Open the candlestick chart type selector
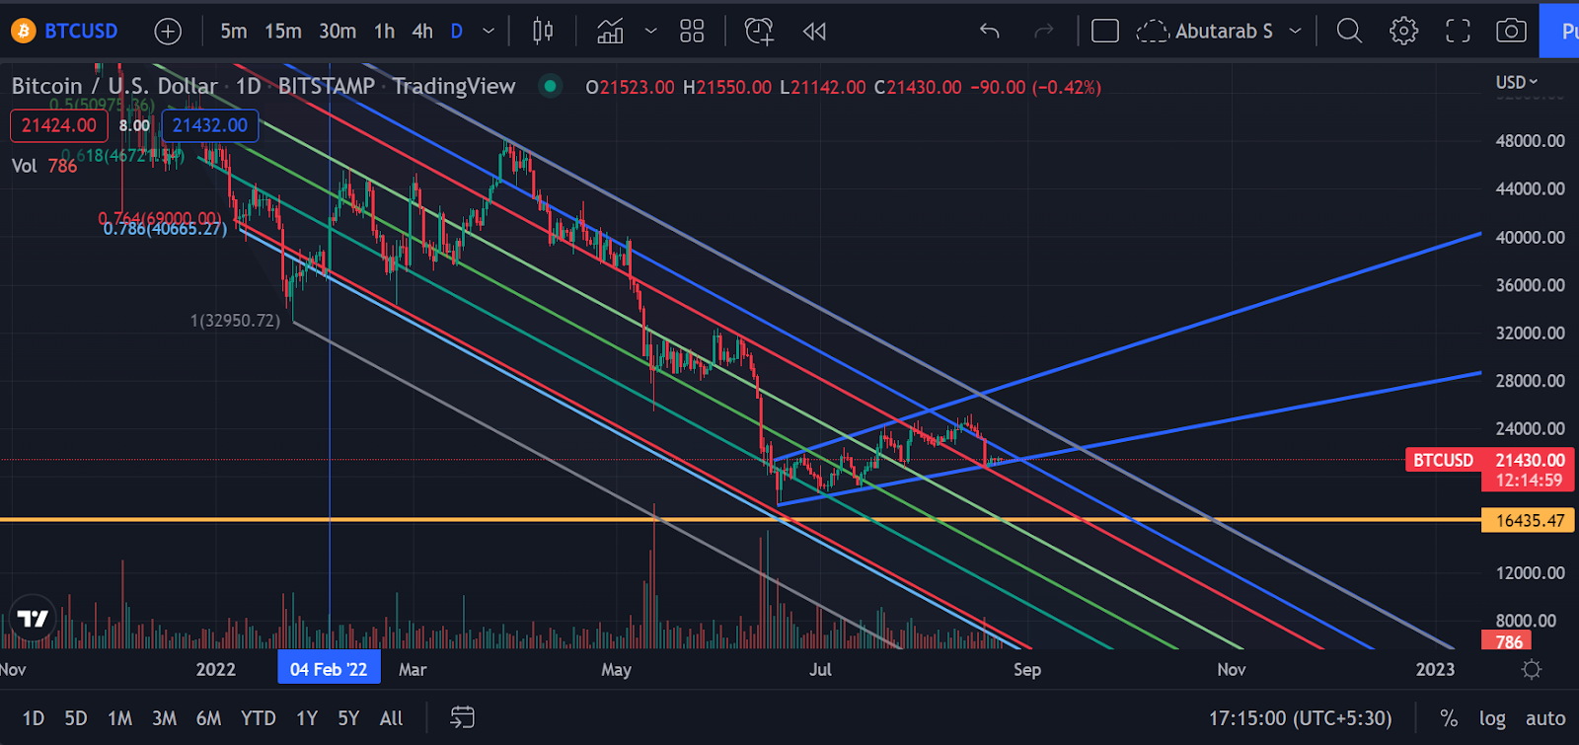The image size is (1579, 745). point(543,32)
